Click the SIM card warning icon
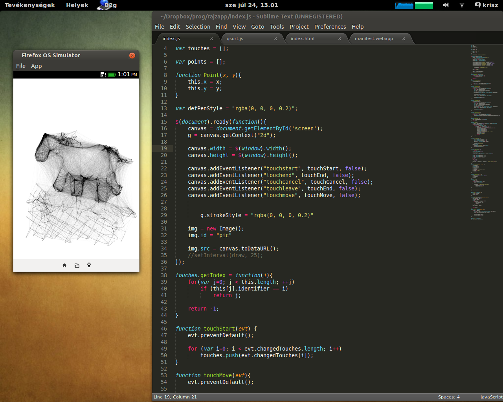Viewport: 503px width, 402px height. point(103,75)
